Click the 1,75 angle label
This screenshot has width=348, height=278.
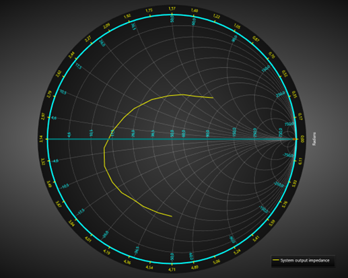(x=149, y=10)
